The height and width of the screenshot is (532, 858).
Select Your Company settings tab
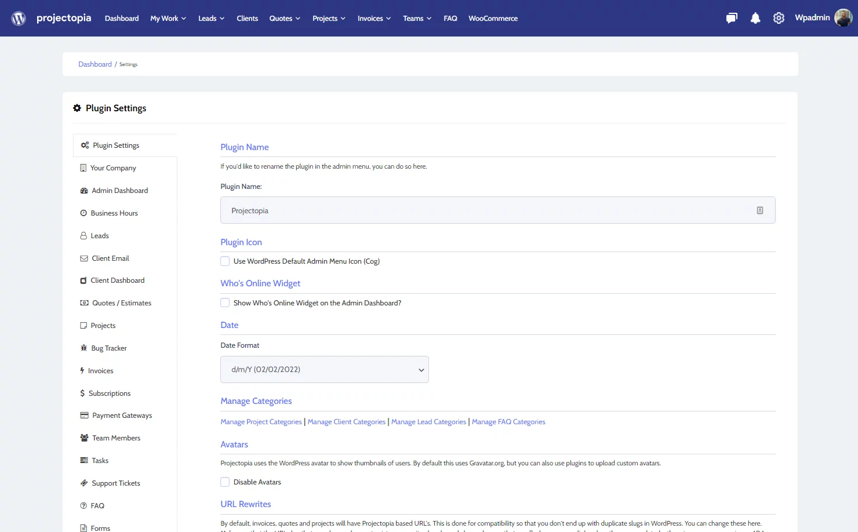(x=125, y=168)
